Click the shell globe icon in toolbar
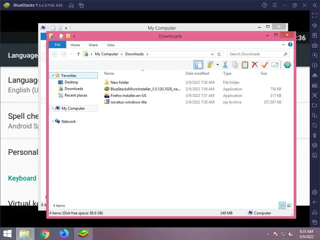Viewport: 320px width, 240px height. [287, 65]
